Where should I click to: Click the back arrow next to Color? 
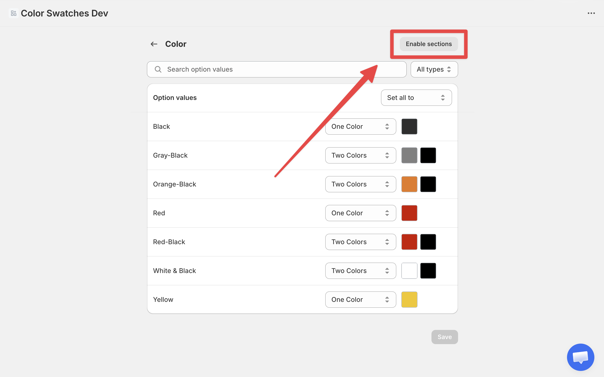pos(154,44)
